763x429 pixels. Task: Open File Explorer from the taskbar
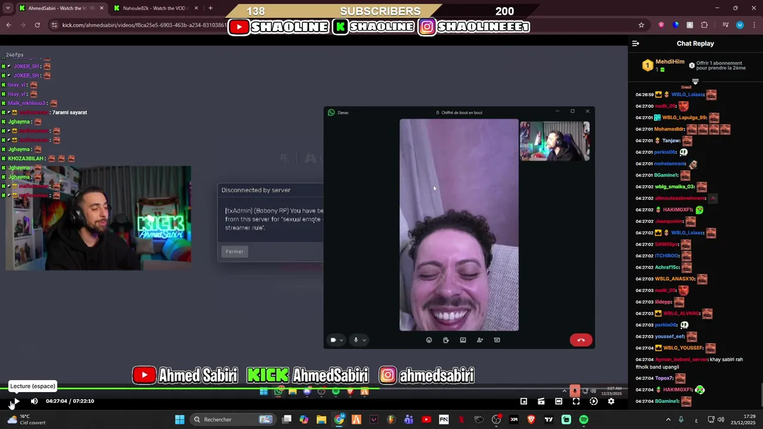(321, 419)
